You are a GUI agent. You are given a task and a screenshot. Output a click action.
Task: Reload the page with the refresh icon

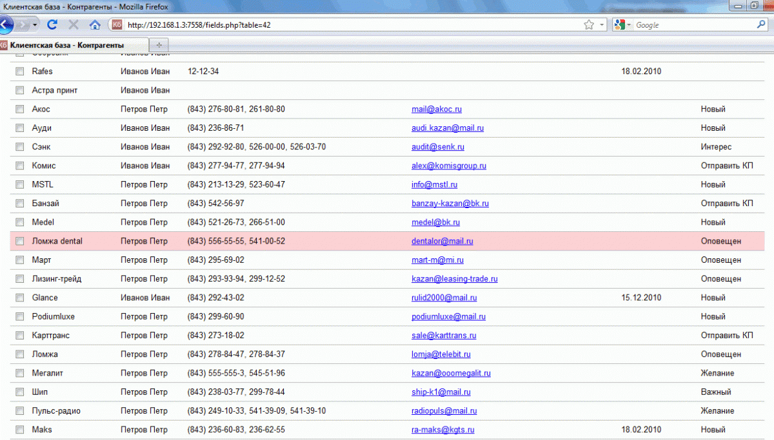53,24
